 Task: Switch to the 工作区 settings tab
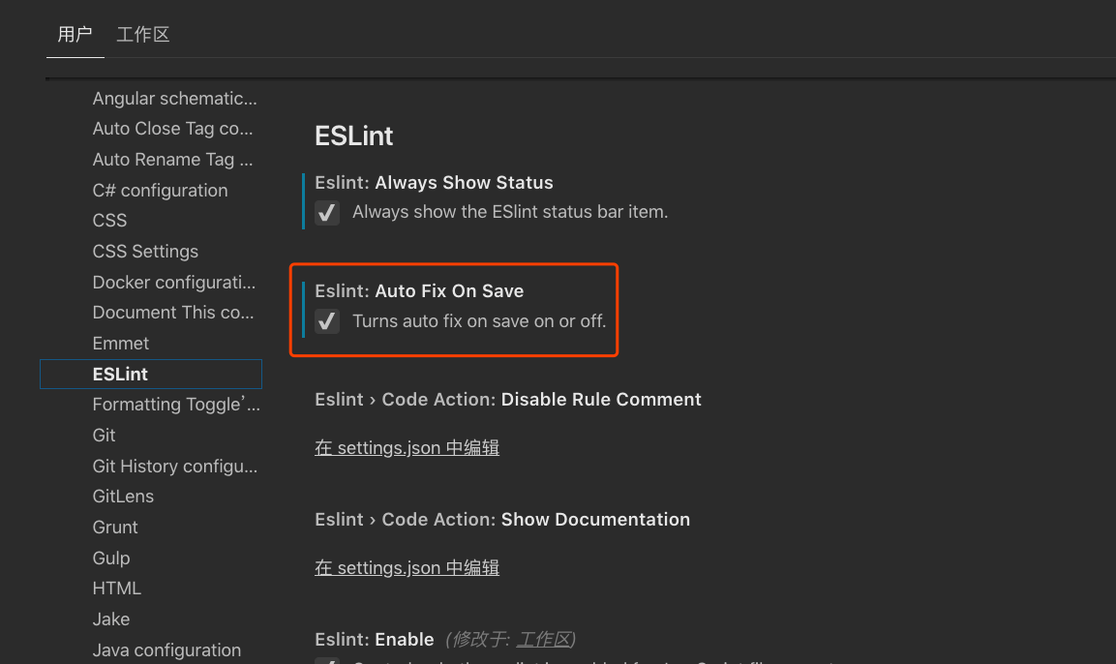point(143,34)
